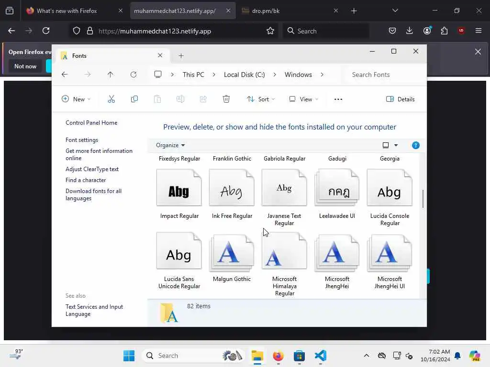Click the fonts list scrollbar thumb
Screen dimensions: 490x367
[x=423, y=198]
